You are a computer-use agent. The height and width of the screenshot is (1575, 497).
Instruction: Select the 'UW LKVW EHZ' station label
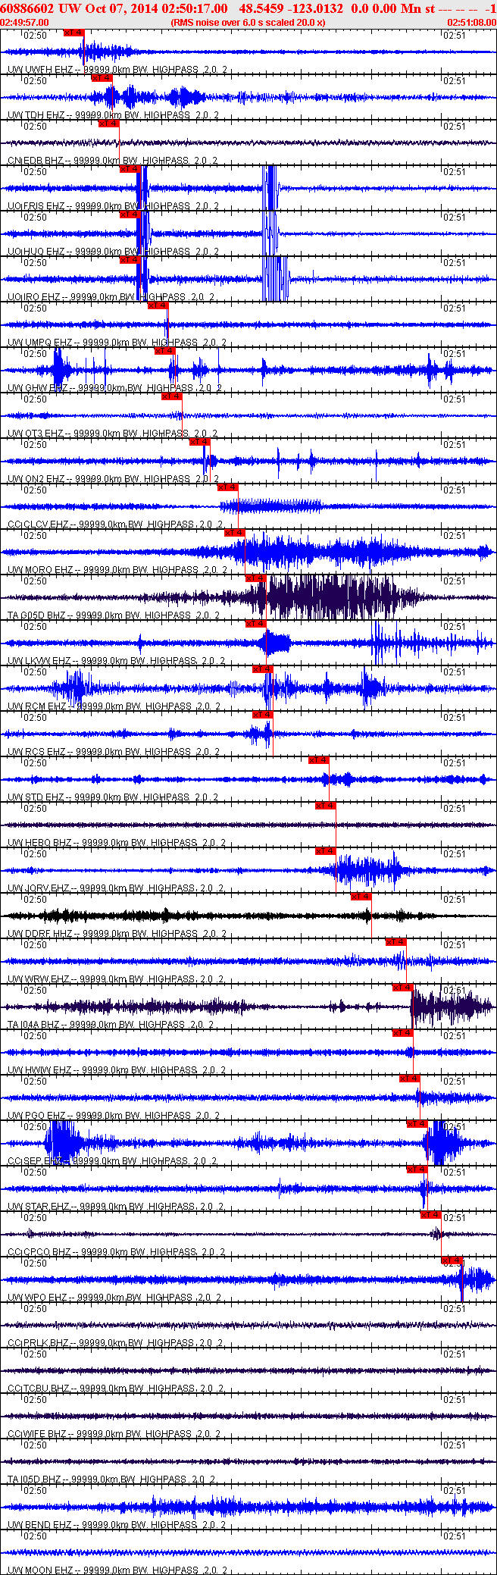pyautogui.click(x=39, y=661)
